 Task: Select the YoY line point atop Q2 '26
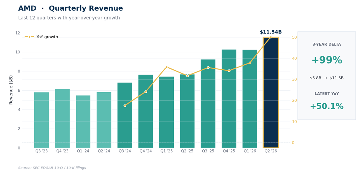[271, 37]
